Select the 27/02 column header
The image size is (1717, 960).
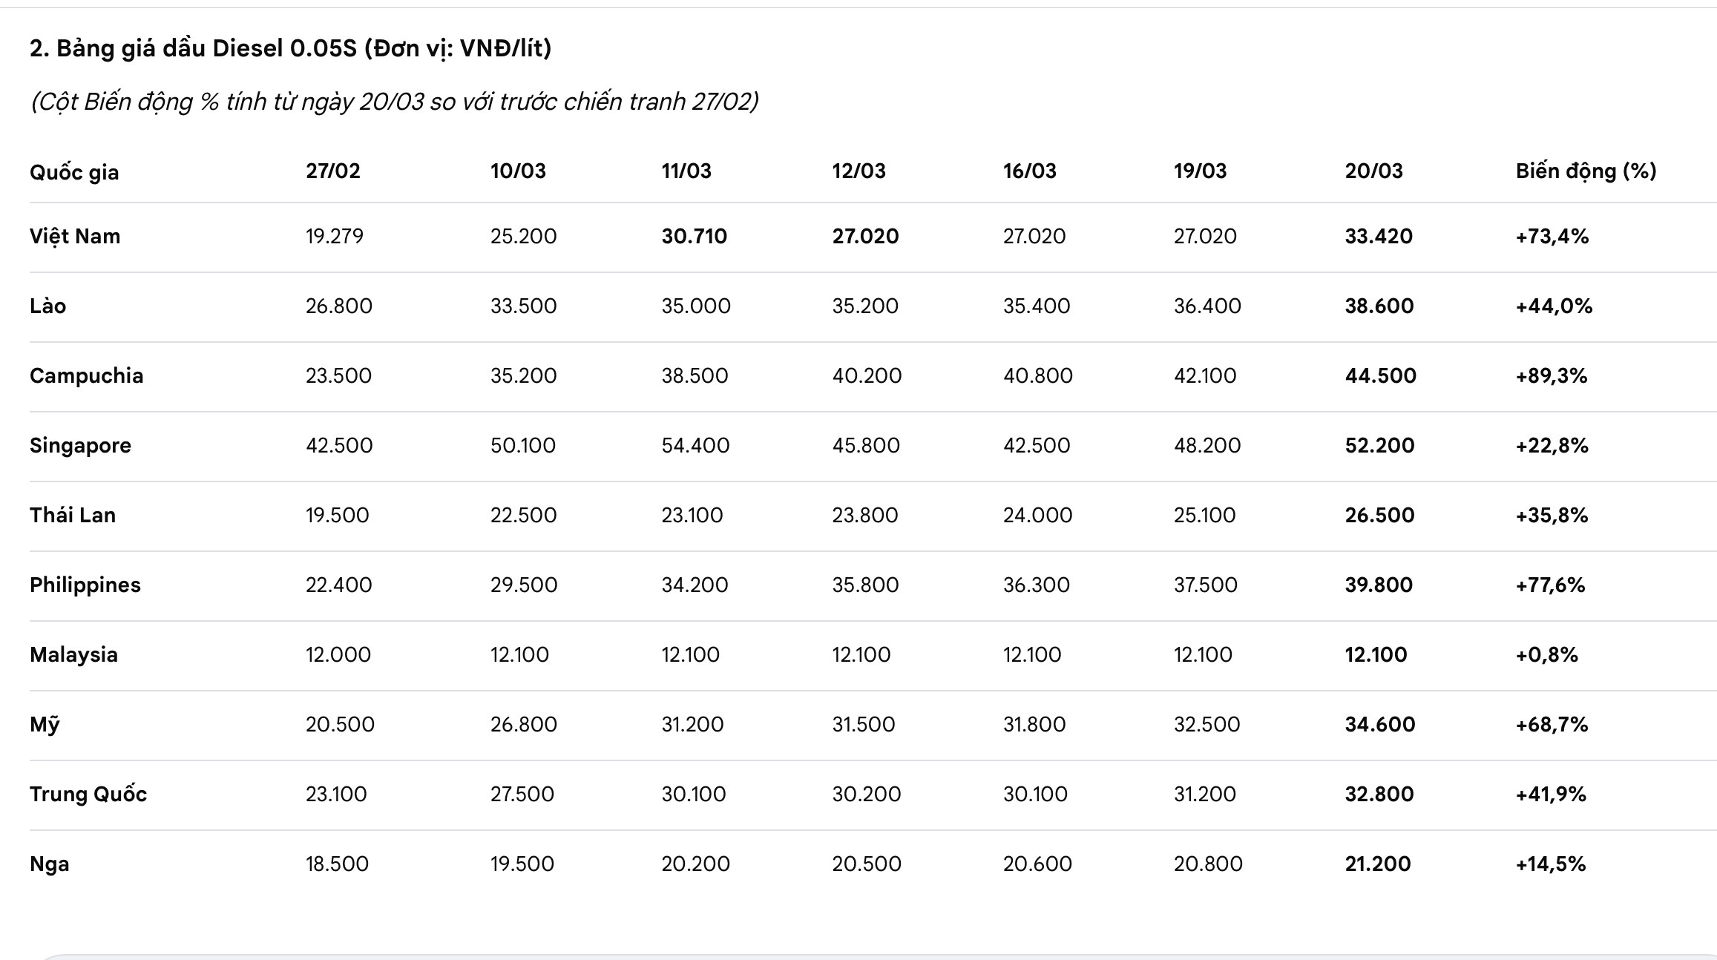pos(333,171)
